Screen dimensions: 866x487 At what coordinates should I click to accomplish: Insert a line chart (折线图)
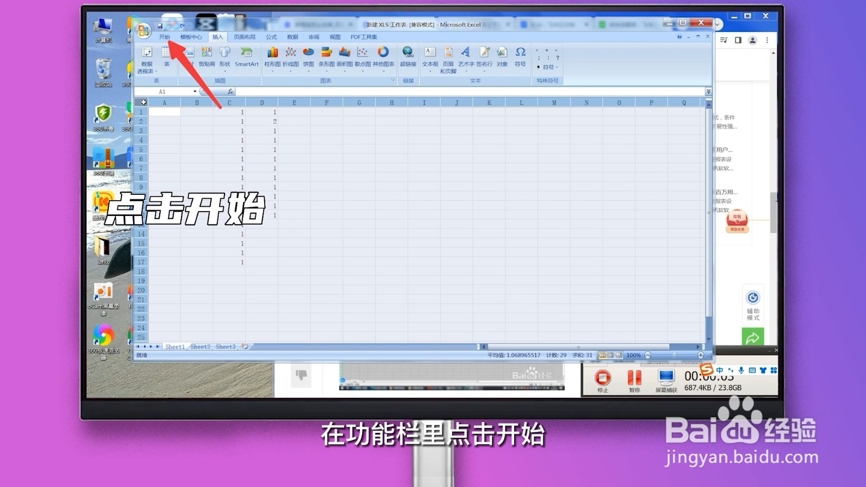point(291,59)
